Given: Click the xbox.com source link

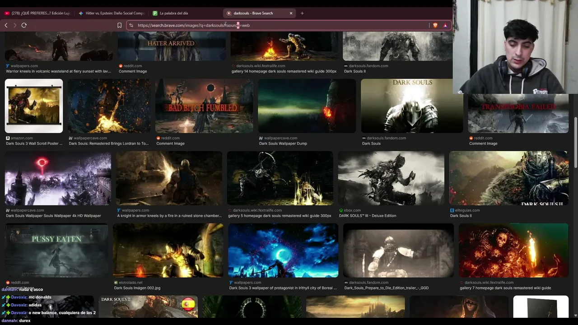Looking at the screenshot, I should 352,210.
